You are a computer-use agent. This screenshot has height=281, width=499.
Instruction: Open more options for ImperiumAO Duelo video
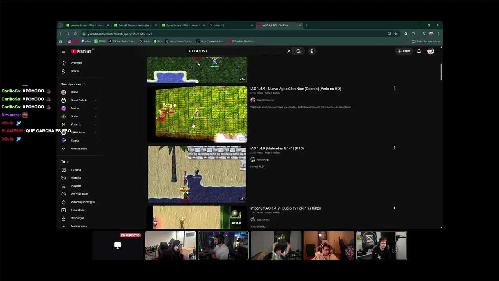tap(394, 208)
